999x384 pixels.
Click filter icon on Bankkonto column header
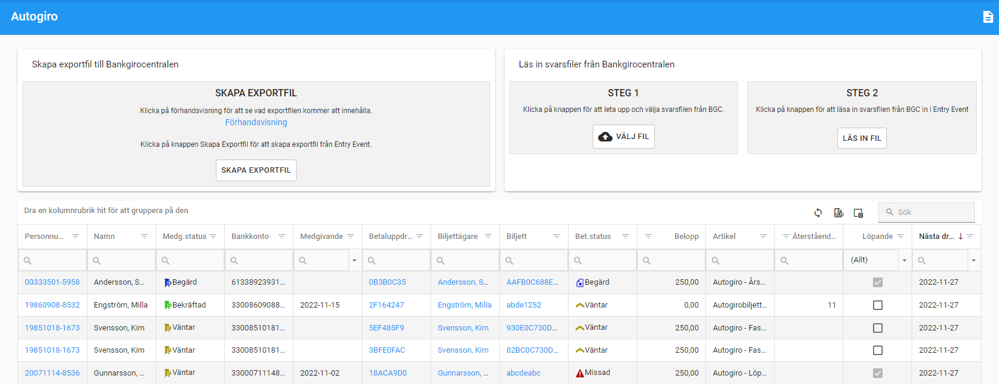pyautogui.click(x=282, y=237)
